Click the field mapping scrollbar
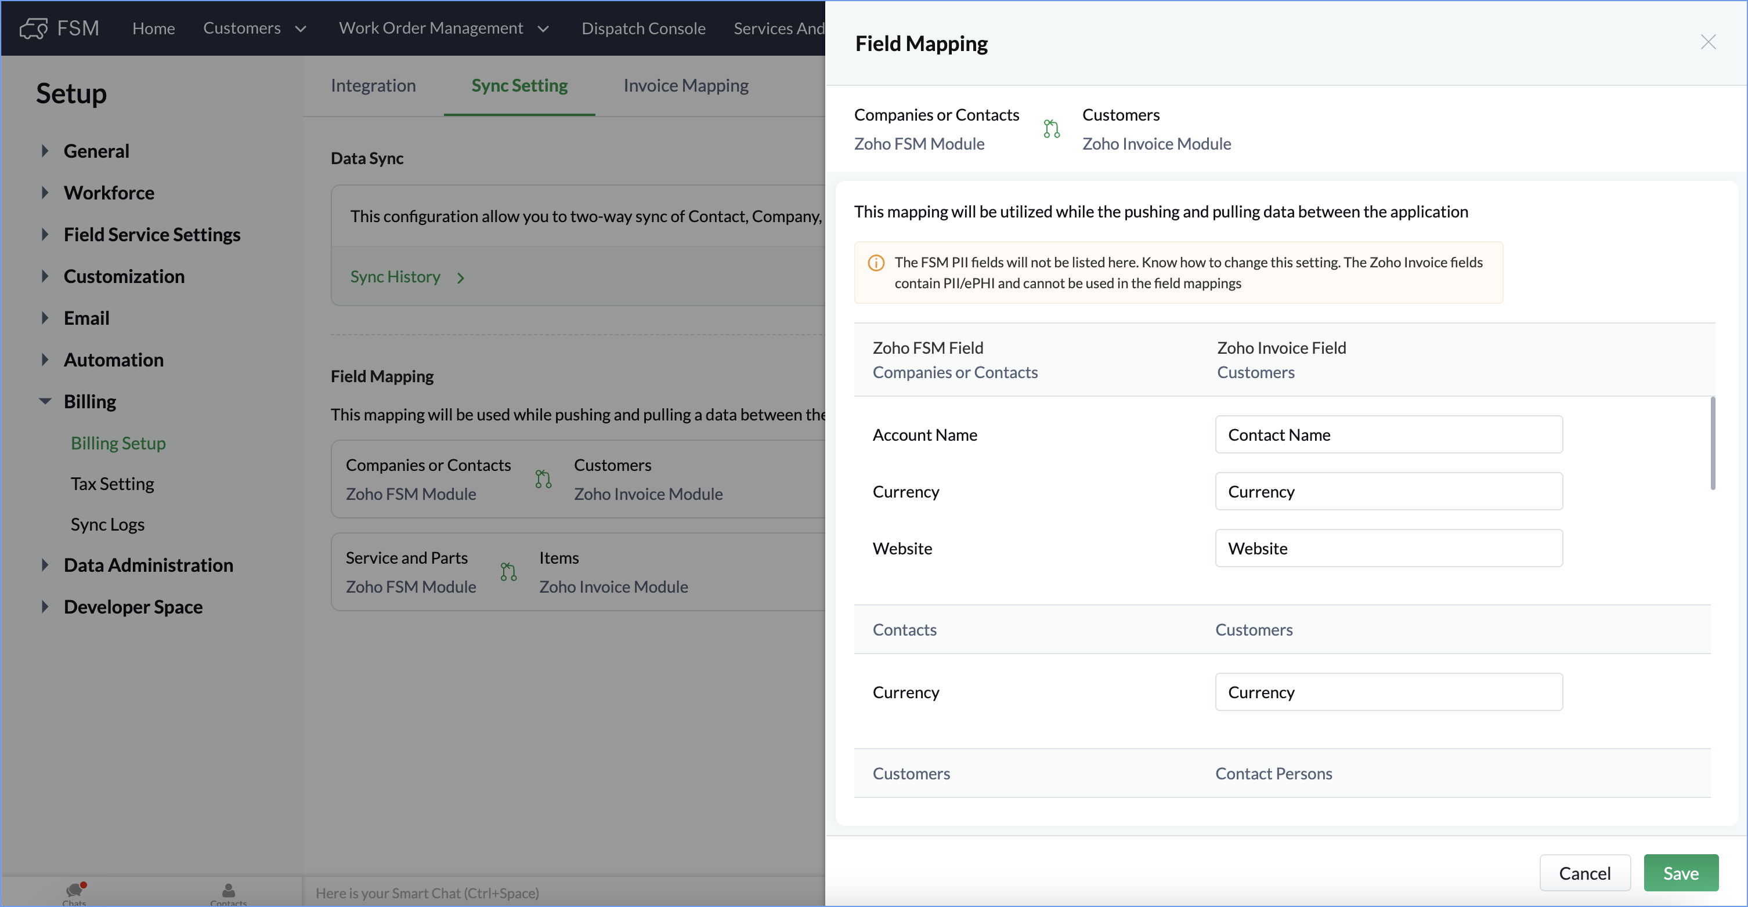The width and height of the screenshot is (1748, 907). 1712,444
